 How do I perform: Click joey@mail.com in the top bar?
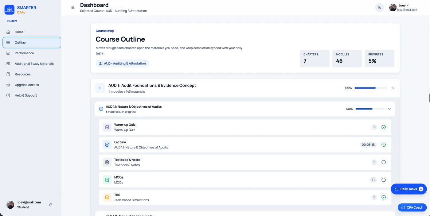point(407,10)
